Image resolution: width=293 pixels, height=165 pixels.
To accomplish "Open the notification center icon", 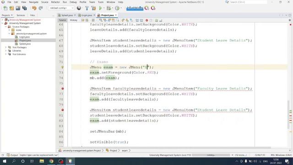I will pos(287,161).
